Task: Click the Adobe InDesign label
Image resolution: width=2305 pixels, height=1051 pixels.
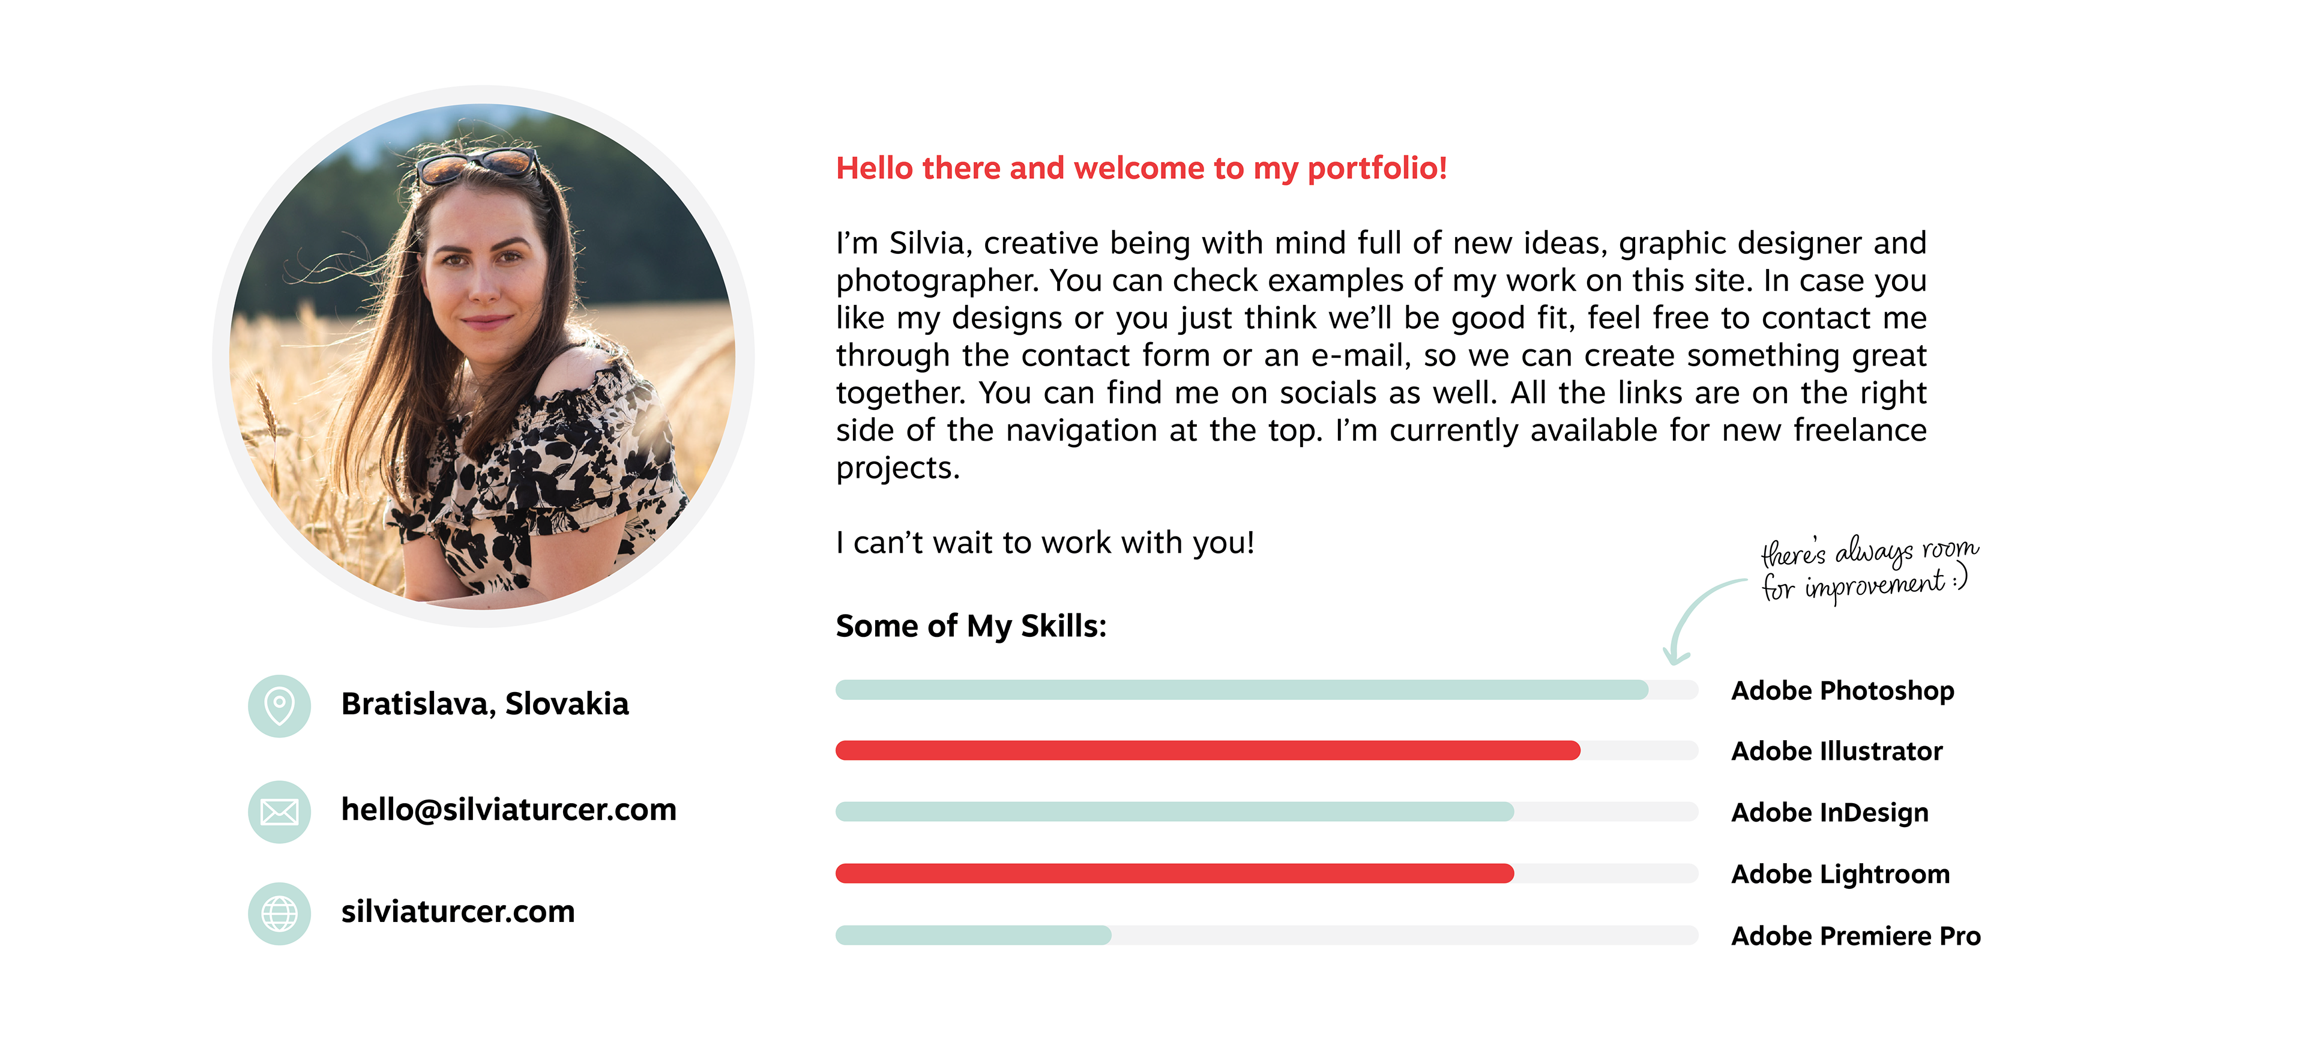Action: [x=1829, y=812]
